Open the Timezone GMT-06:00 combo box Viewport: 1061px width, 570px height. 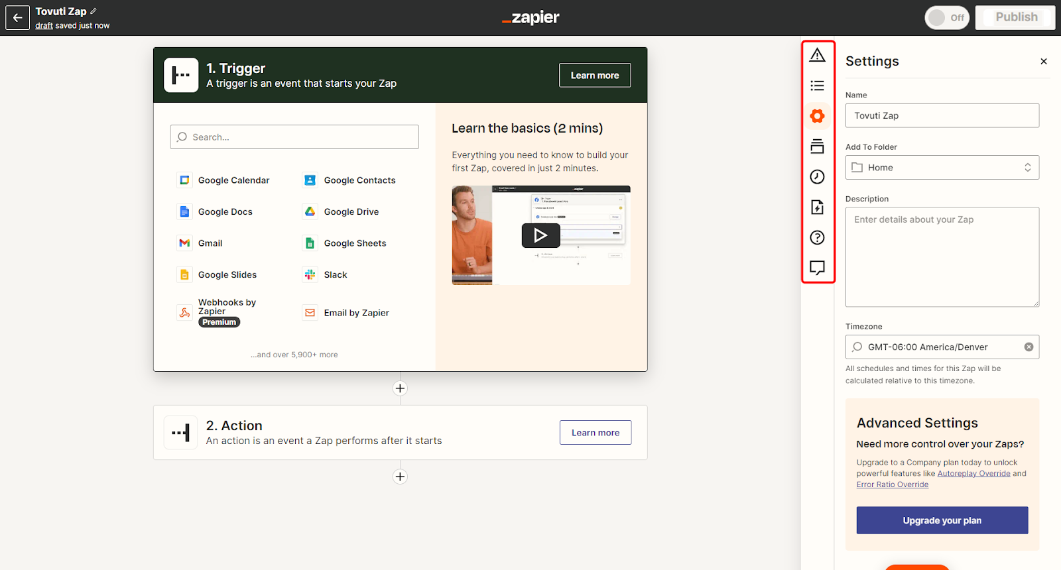pyautogui.click(x=942, y=347)
